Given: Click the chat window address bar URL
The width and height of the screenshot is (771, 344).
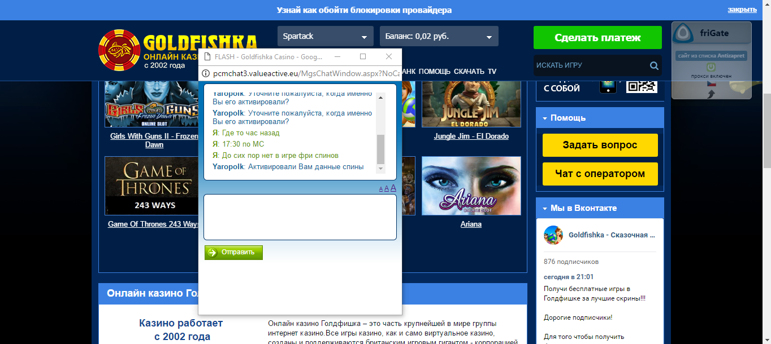Looking at the screenshot, I should pyautogui.click(x=306, y=72).
